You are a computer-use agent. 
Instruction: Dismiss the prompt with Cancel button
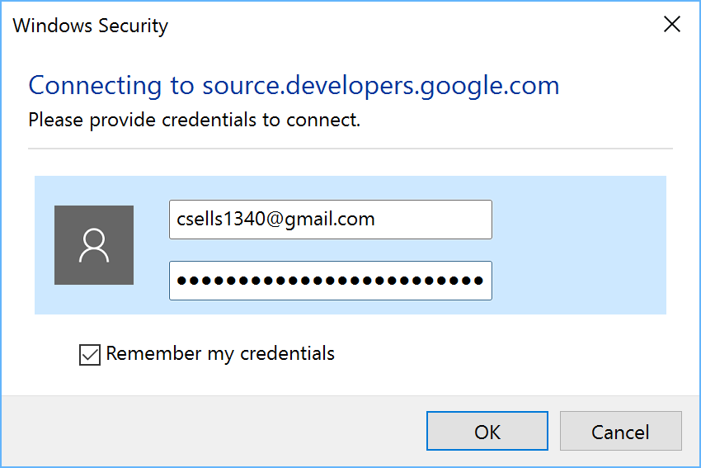620,431
